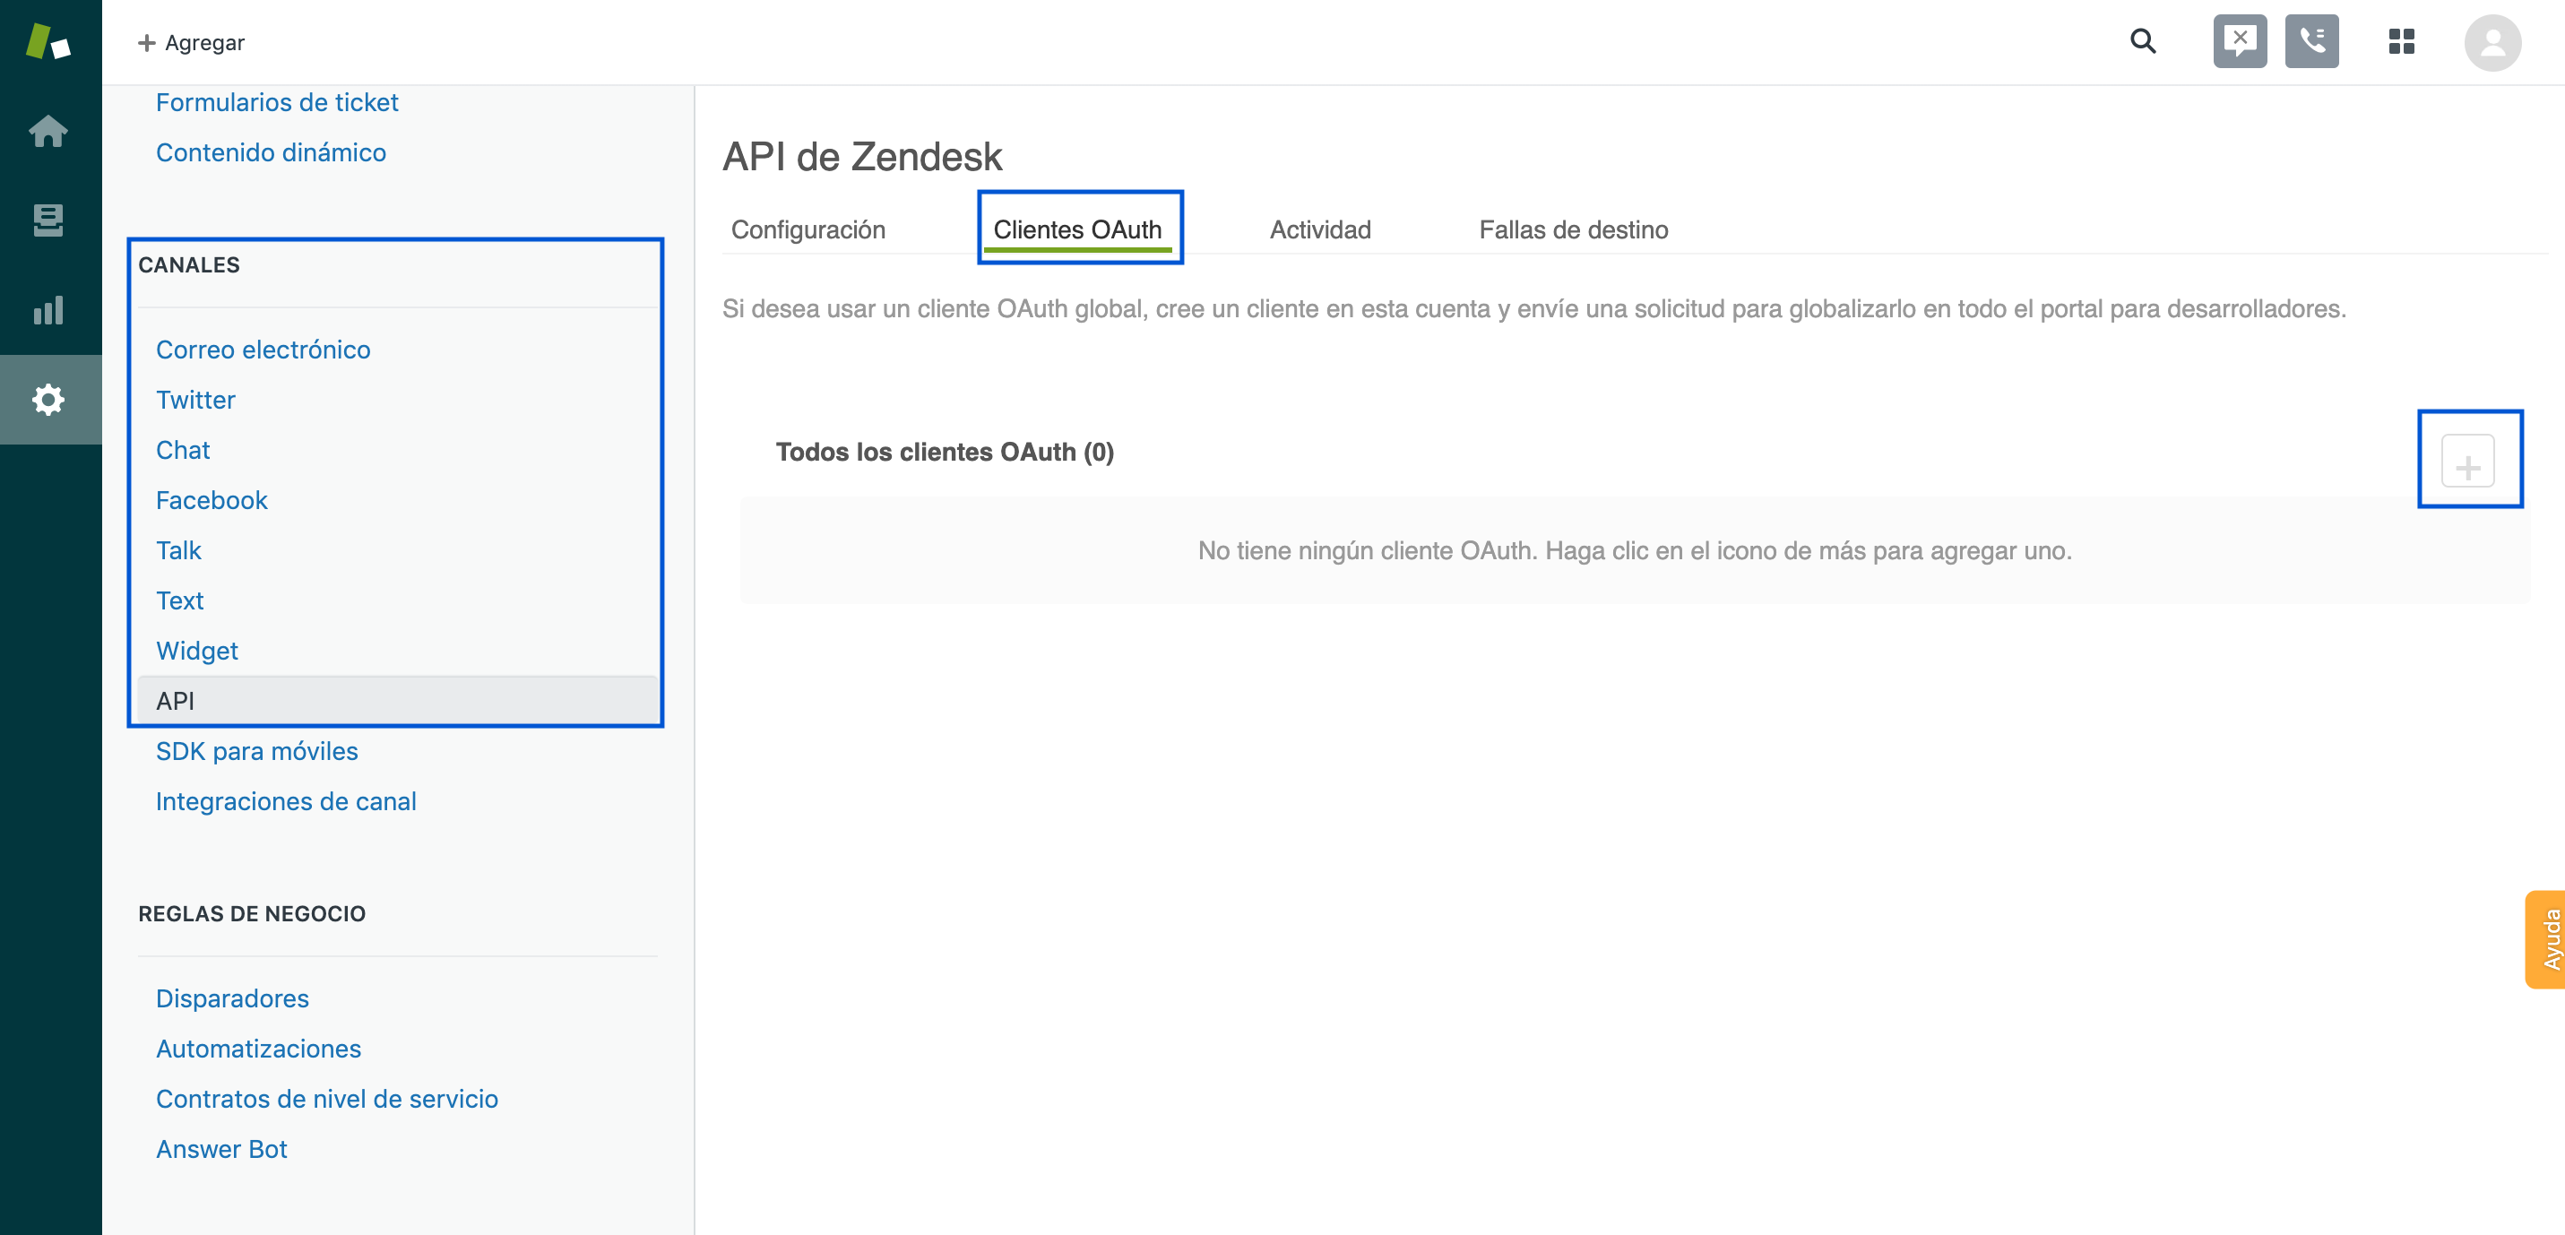This screenshot has height=1235, width=2565.
Task: Open the API channel settings
Action: coord(175,700)
